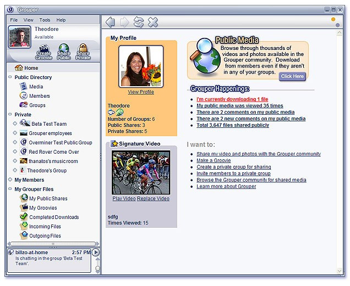Open the View Profile link
Viewport: 350px width, 286px height.
click(x=141, y=92)
